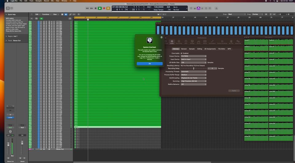Open the Process Buffer Range dropdown
The image size is (295, 163).
pos(193,75)
